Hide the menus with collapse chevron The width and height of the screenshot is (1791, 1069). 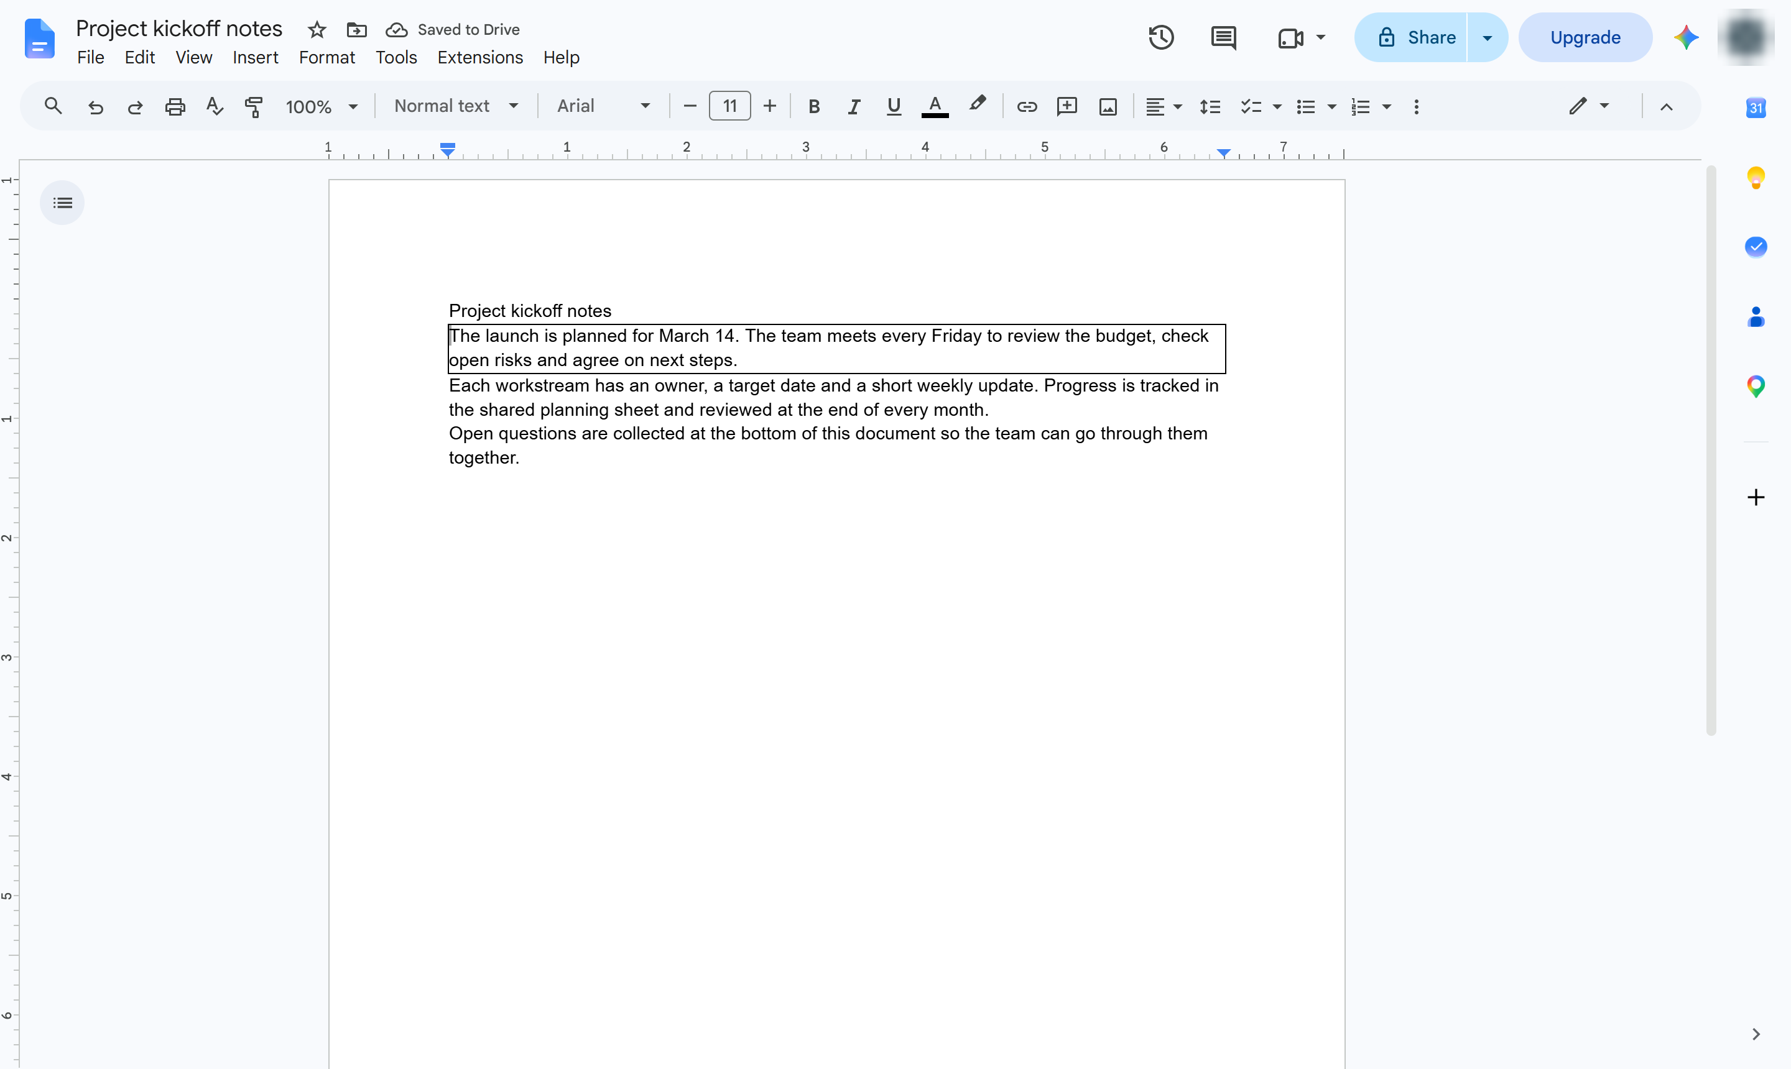point(1665,107)
